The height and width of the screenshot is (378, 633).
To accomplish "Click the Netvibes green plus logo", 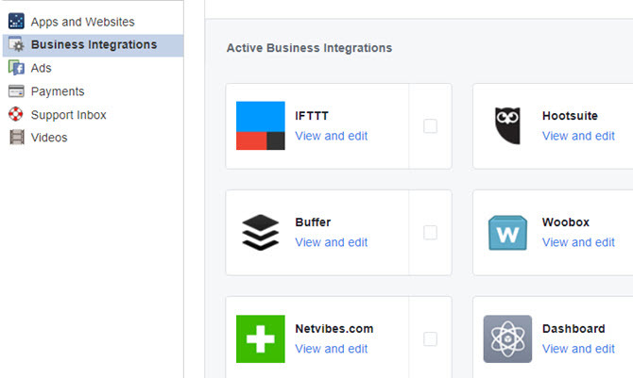I will [x=261, y=339].
